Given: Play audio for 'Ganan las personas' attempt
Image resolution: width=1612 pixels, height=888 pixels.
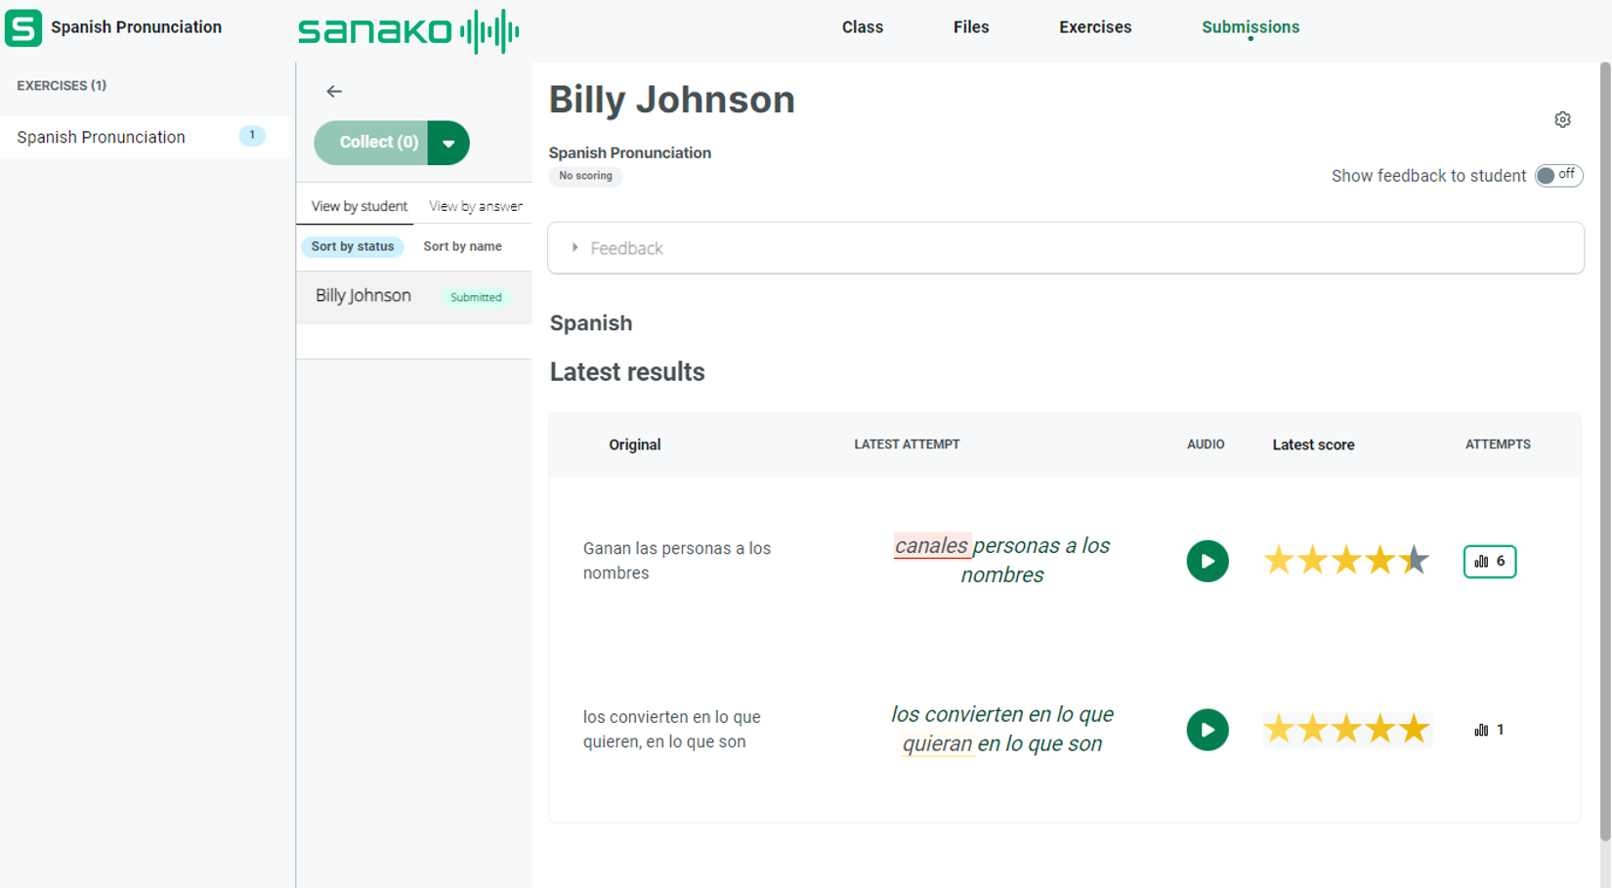Looking at the screenshot, I should tap(1207, 562).
